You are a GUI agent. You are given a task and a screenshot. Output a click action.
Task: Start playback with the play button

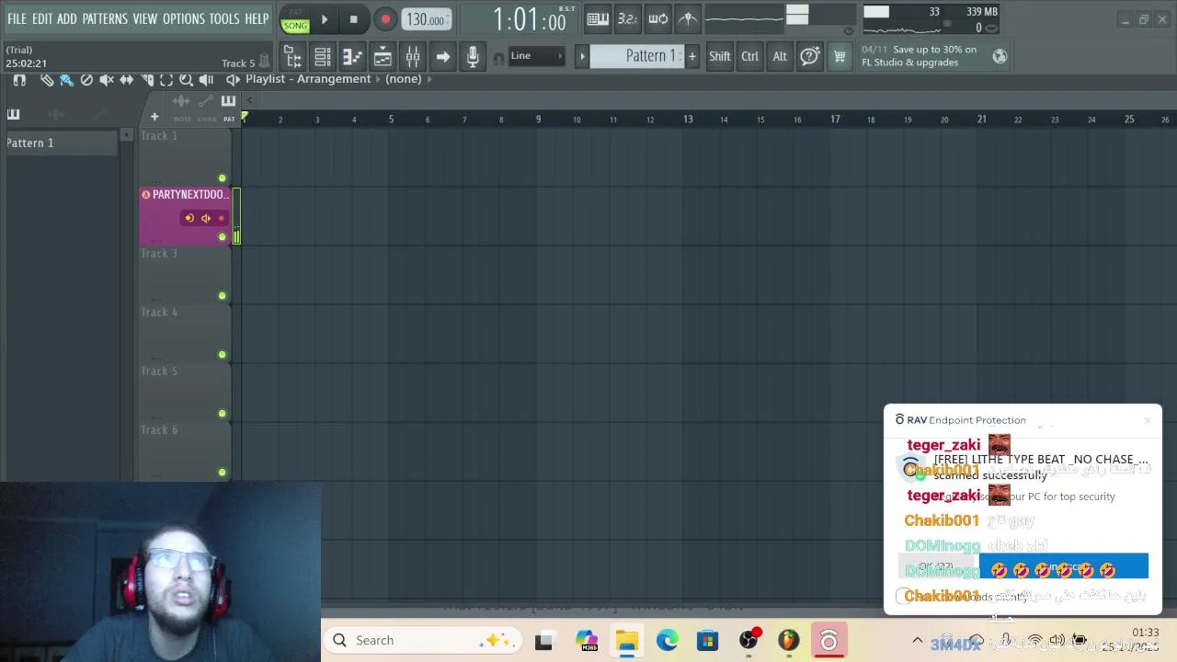(324, 18)
